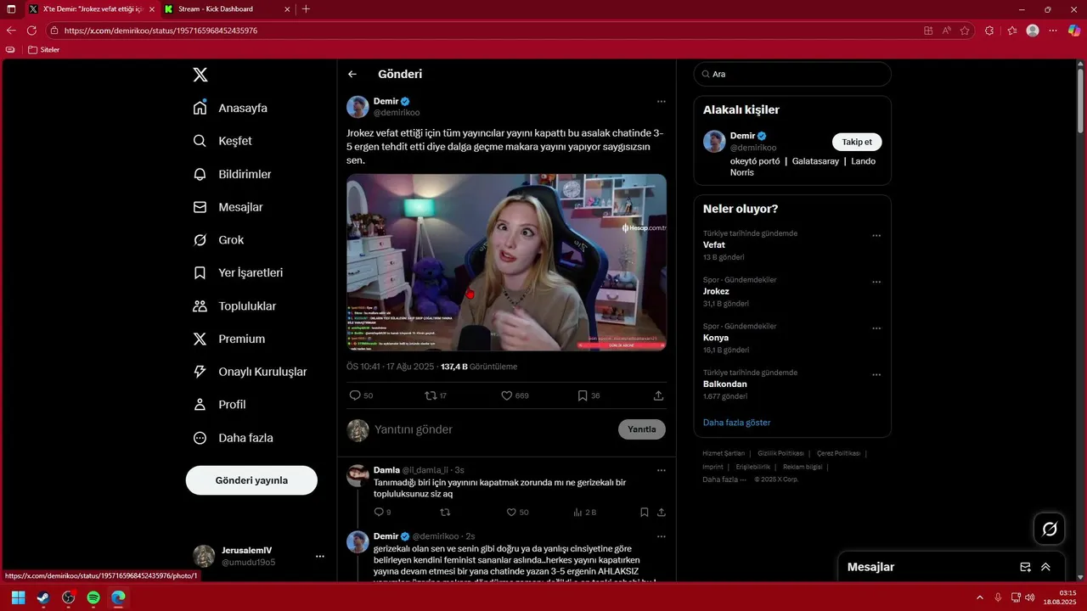Image resolution: width=1087 pixels, height=611 pixels.
Task: Click Daha fazla göster link
Action: [x=737, y=423]
